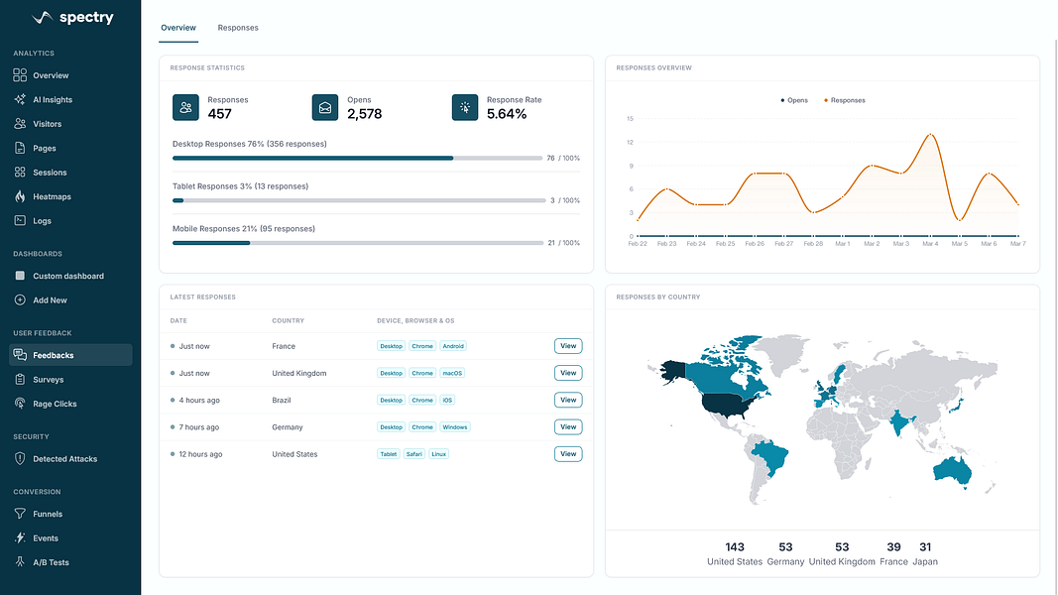Click the Desktop Responses progress bar
This screenshot has height=595, width=1058.
[358, 158]
